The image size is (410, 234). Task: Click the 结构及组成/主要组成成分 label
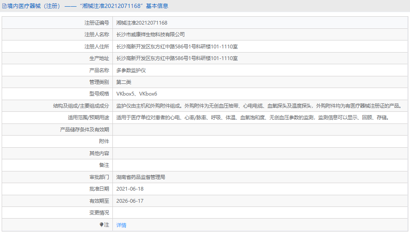[x=81, y=106]
